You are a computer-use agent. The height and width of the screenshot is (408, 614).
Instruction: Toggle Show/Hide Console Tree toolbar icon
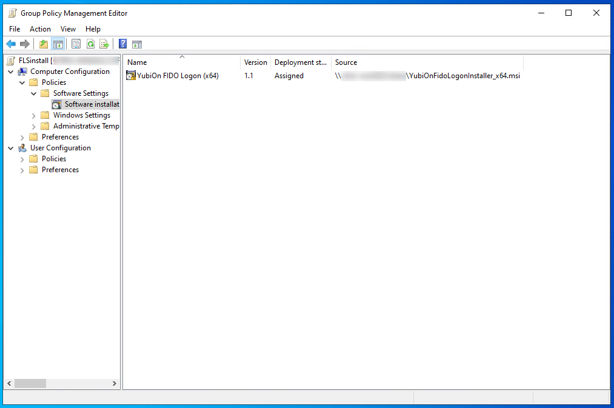point(58,44)
